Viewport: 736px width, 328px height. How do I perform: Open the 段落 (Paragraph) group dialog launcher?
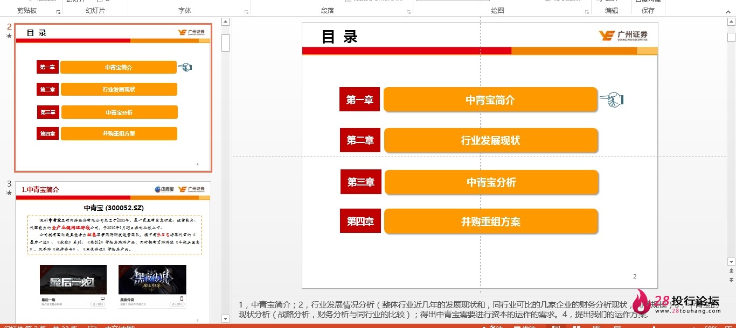(x=408, y=11)
